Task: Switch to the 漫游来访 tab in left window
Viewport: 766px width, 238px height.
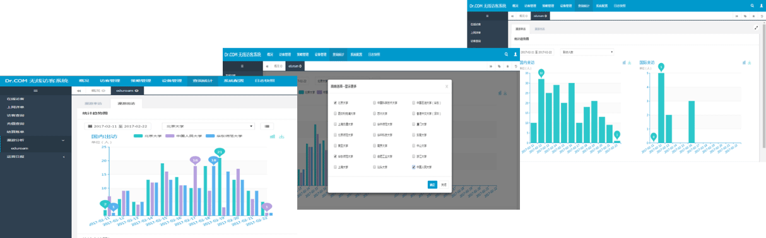Action: pos(93,103)
